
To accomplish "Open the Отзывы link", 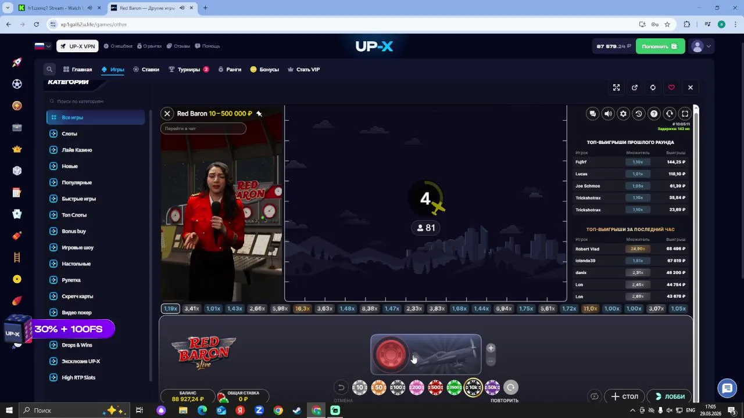I will [x=178, y=46].
